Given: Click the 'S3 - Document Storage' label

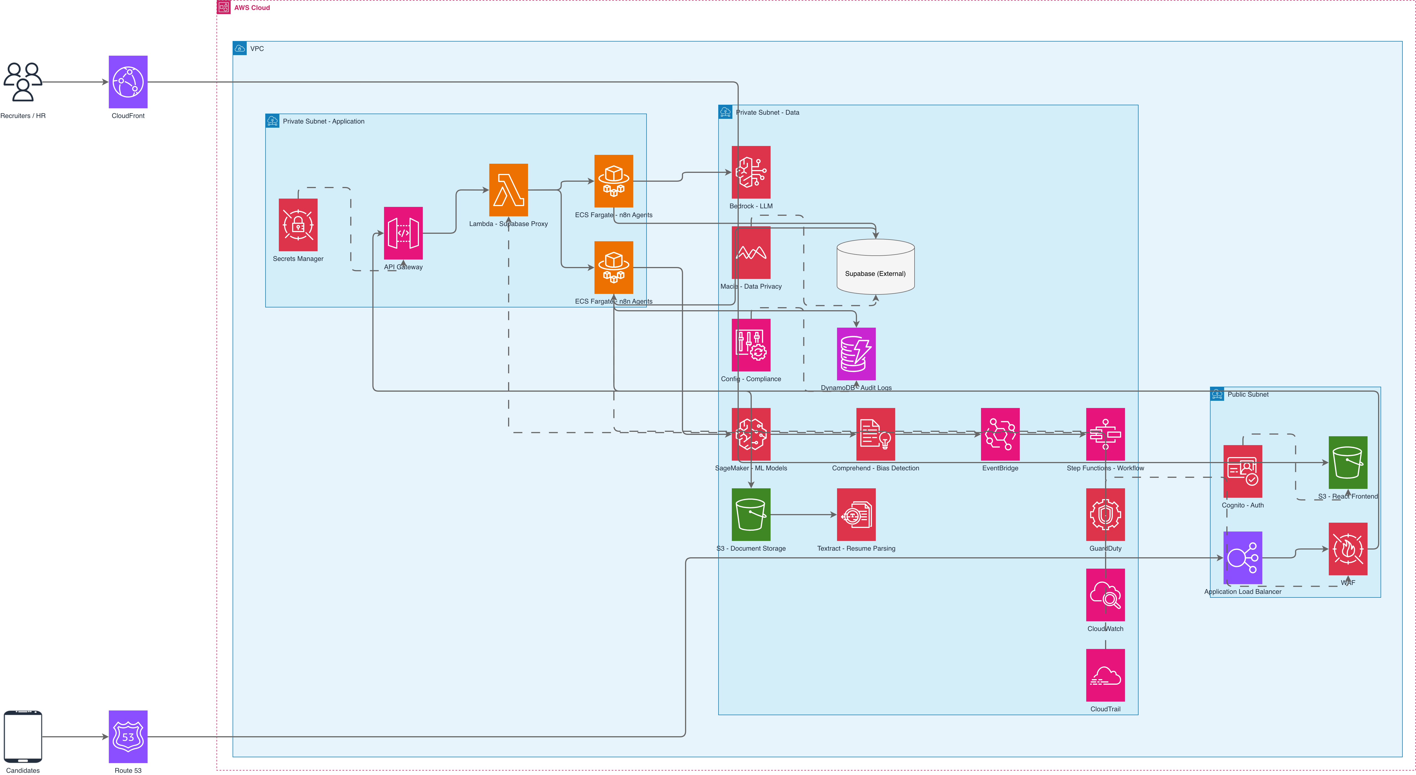Looking at the screenshot, I should click(751, 548).
